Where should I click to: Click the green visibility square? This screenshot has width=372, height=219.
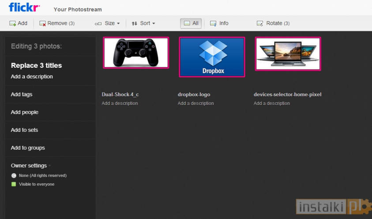coord(14,184)
